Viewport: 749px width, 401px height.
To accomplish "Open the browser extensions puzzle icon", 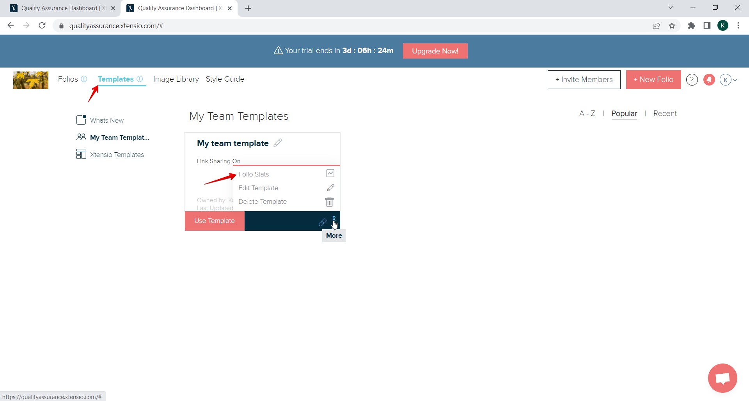I will pos(691,26).
